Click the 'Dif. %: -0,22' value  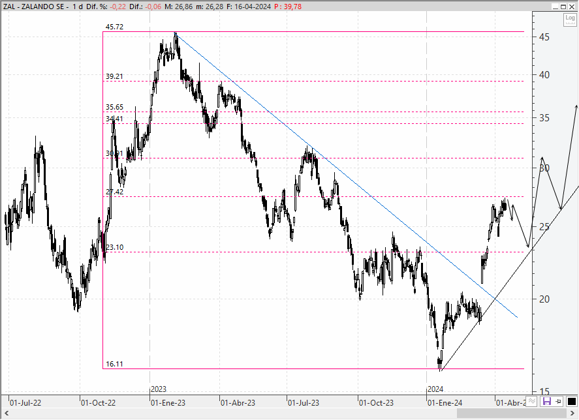[x=106, y=7]
